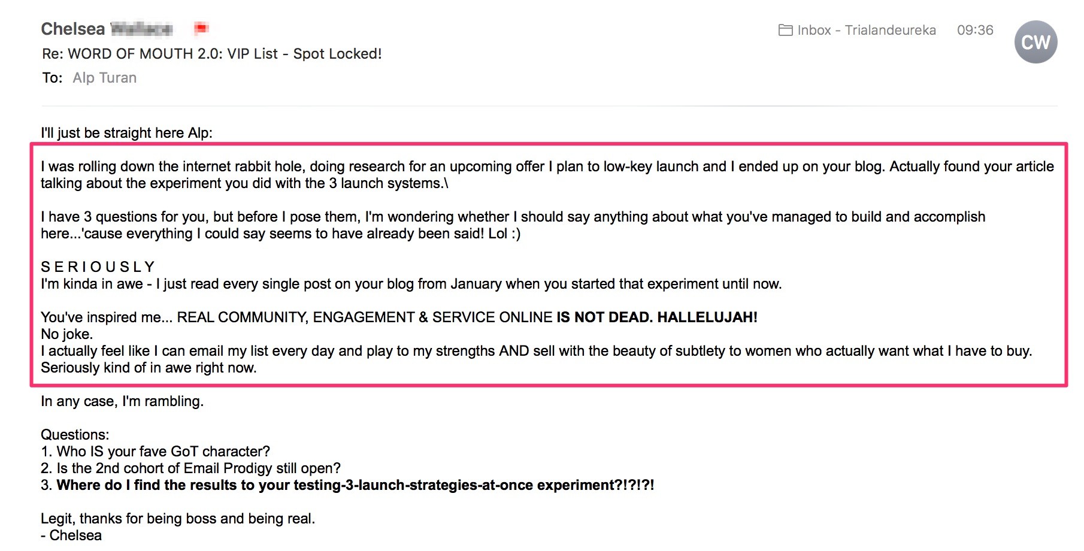Image resolution: width=1084 pixels, height=551 pixels.
Task: Click the question about Email Prodigy cohort
Action: [x=191, y=468]
